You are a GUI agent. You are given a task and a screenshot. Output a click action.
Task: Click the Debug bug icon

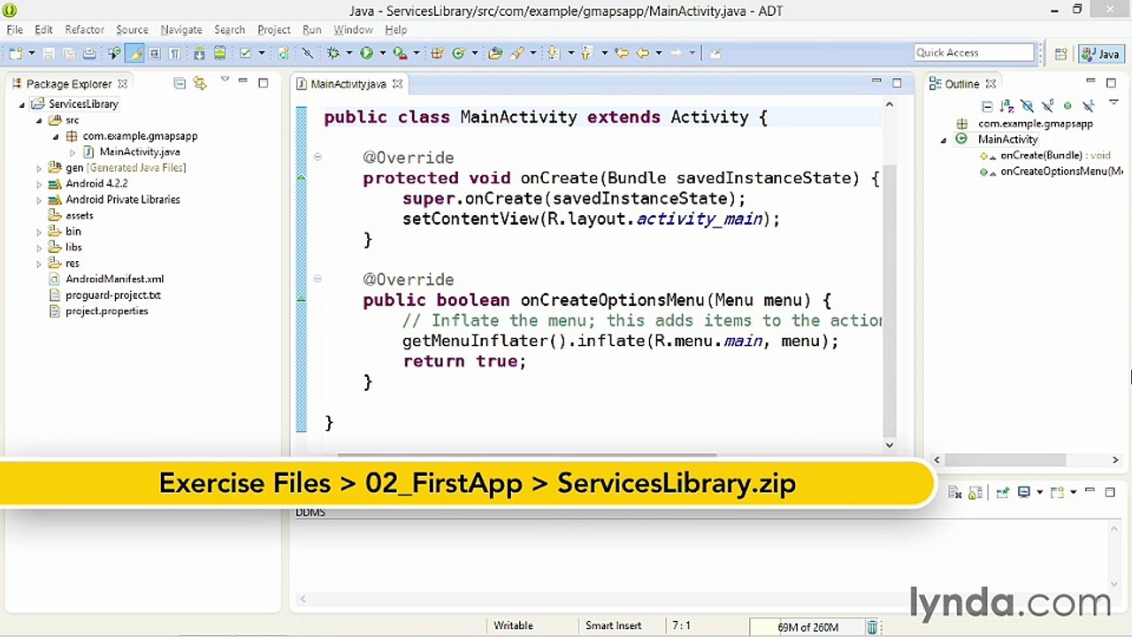(x=333, y=53)
